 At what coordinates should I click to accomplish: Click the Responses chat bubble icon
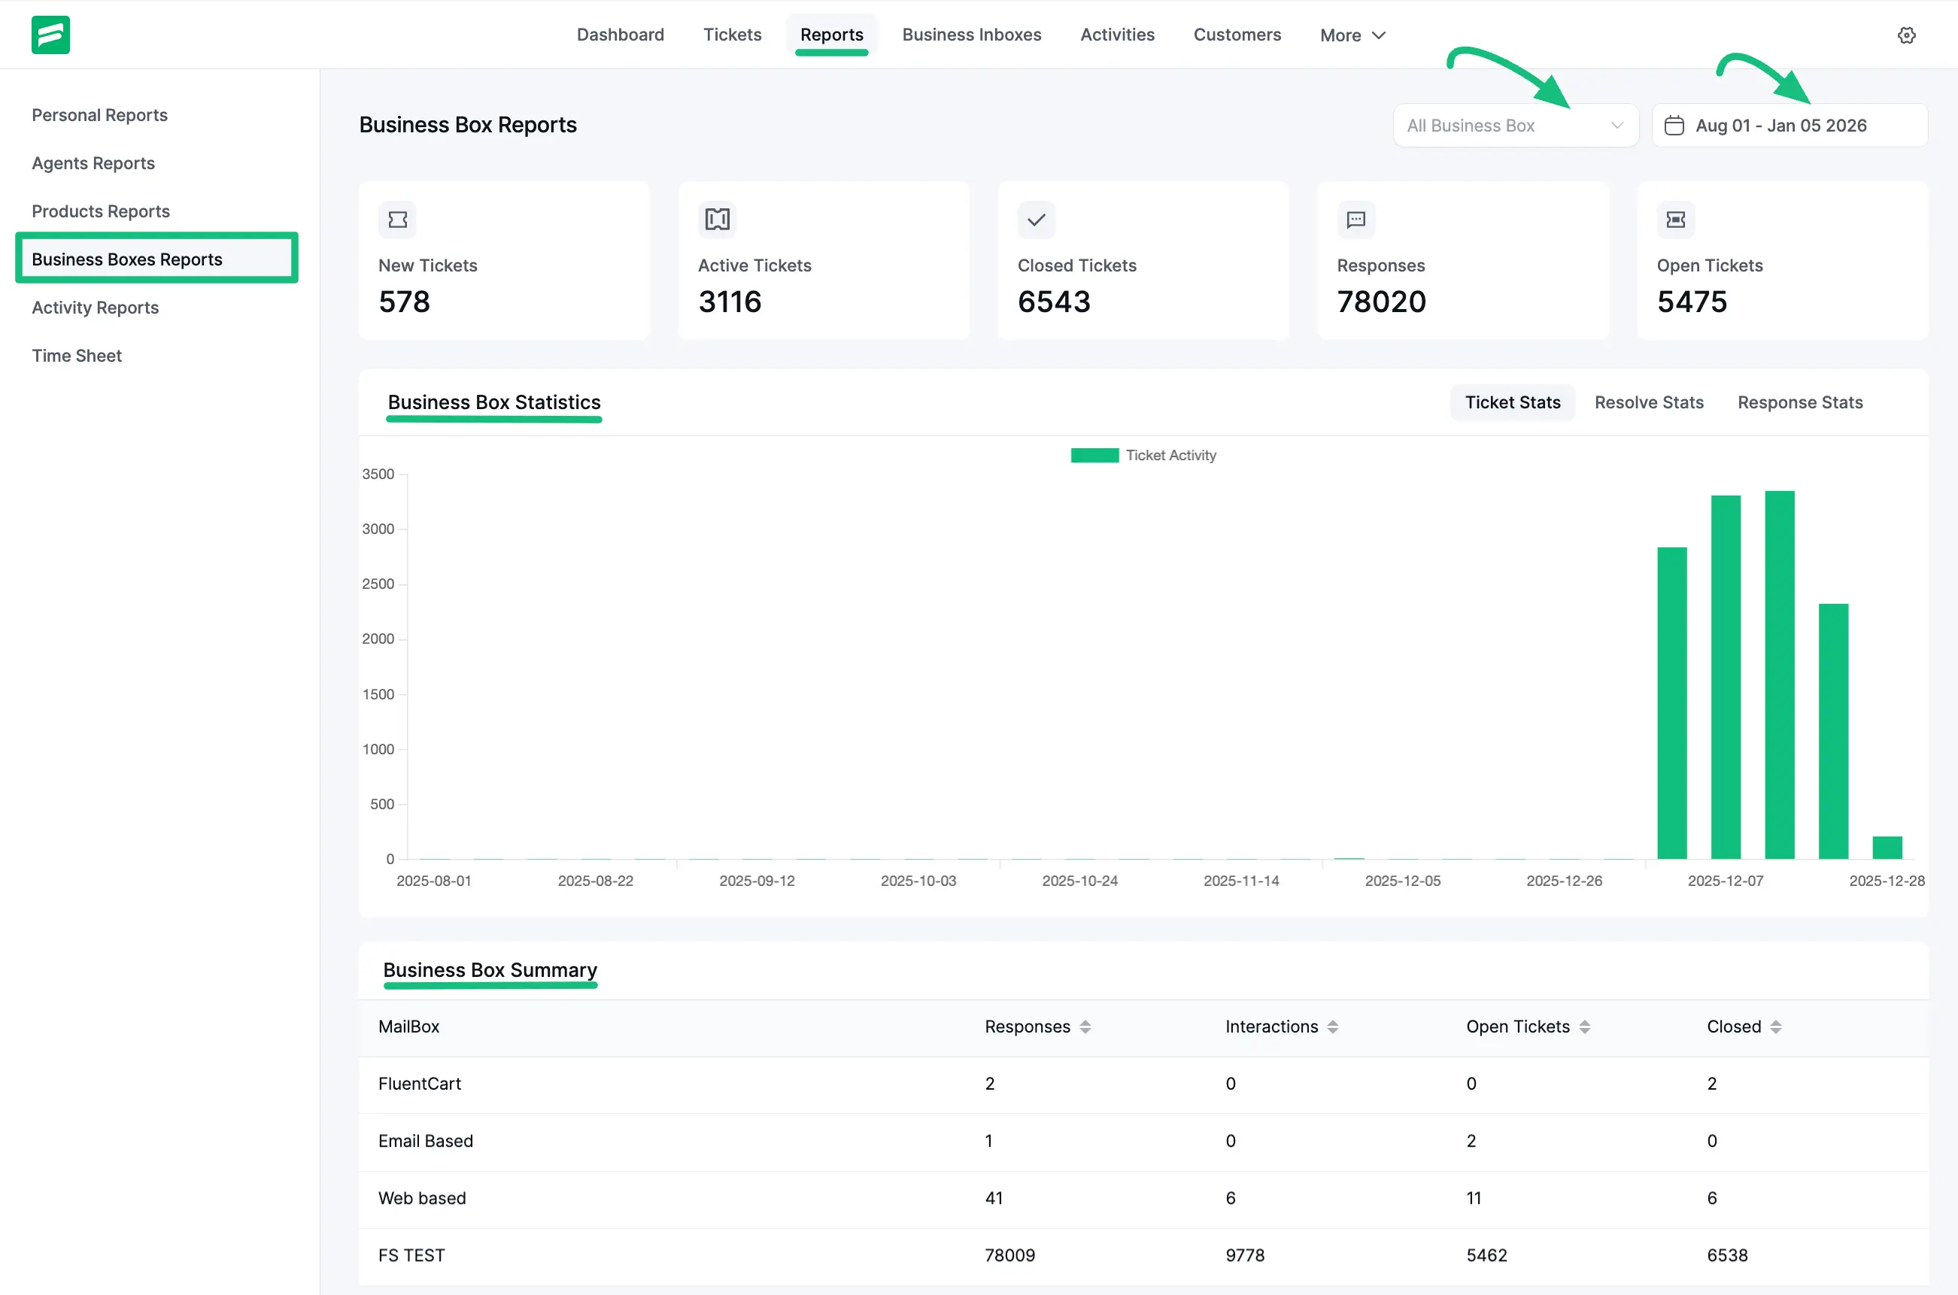tap(1355, 219)
